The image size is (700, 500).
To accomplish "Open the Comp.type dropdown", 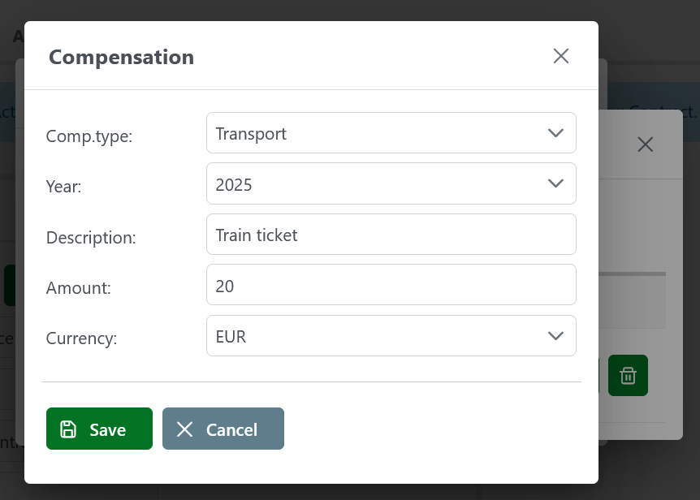I will coord(391,133).
